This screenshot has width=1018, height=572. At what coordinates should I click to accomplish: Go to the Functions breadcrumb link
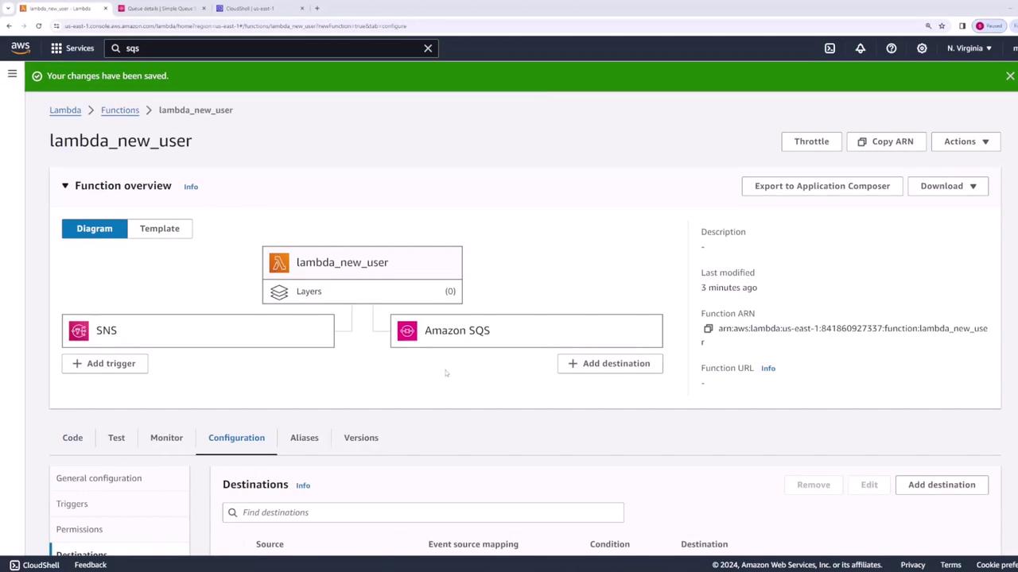[x=120, y=110]
